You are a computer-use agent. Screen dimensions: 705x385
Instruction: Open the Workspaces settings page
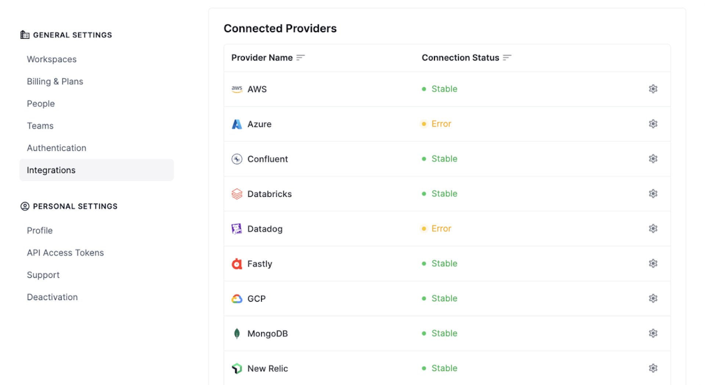pyautogui.click(x=52, y=59)
